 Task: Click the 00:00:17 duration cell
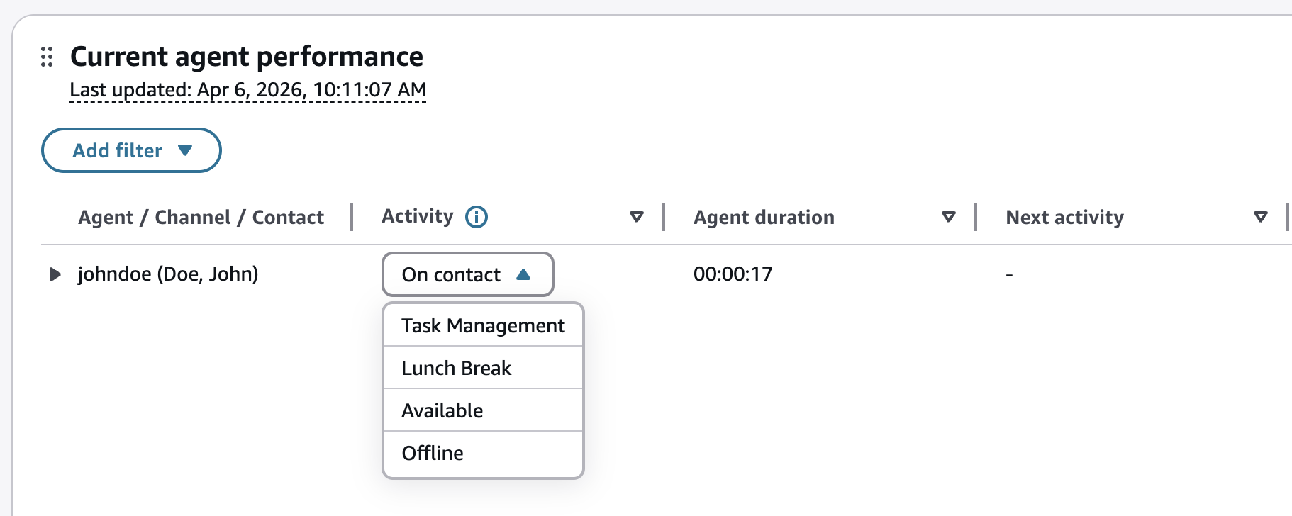pos(733,274)
